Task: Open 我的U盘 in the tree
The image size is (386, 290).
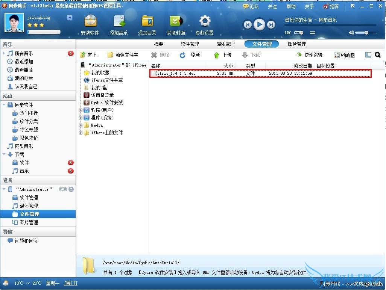Action: pyautogui.click(x=96, y=88)
